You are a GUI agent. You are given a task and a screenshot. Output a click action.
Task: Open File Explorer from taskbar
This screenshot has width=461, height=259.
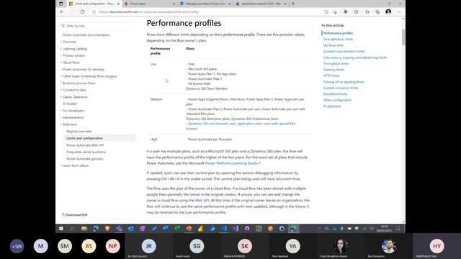coord(84,228)
